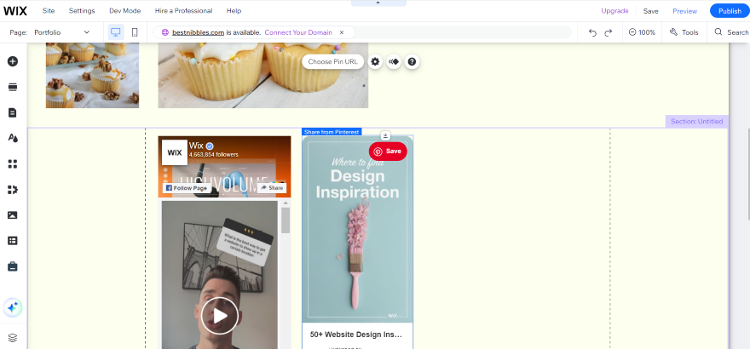Click the Facebook widget scrollbar thumb
750x349 pixels.
[x=286, y=220]
